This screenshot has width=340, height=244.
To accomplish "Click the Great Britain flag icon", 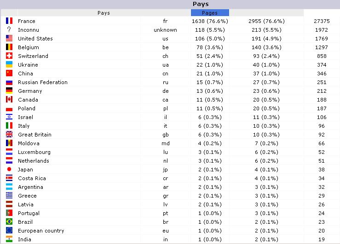I will [x=9, y=135].
